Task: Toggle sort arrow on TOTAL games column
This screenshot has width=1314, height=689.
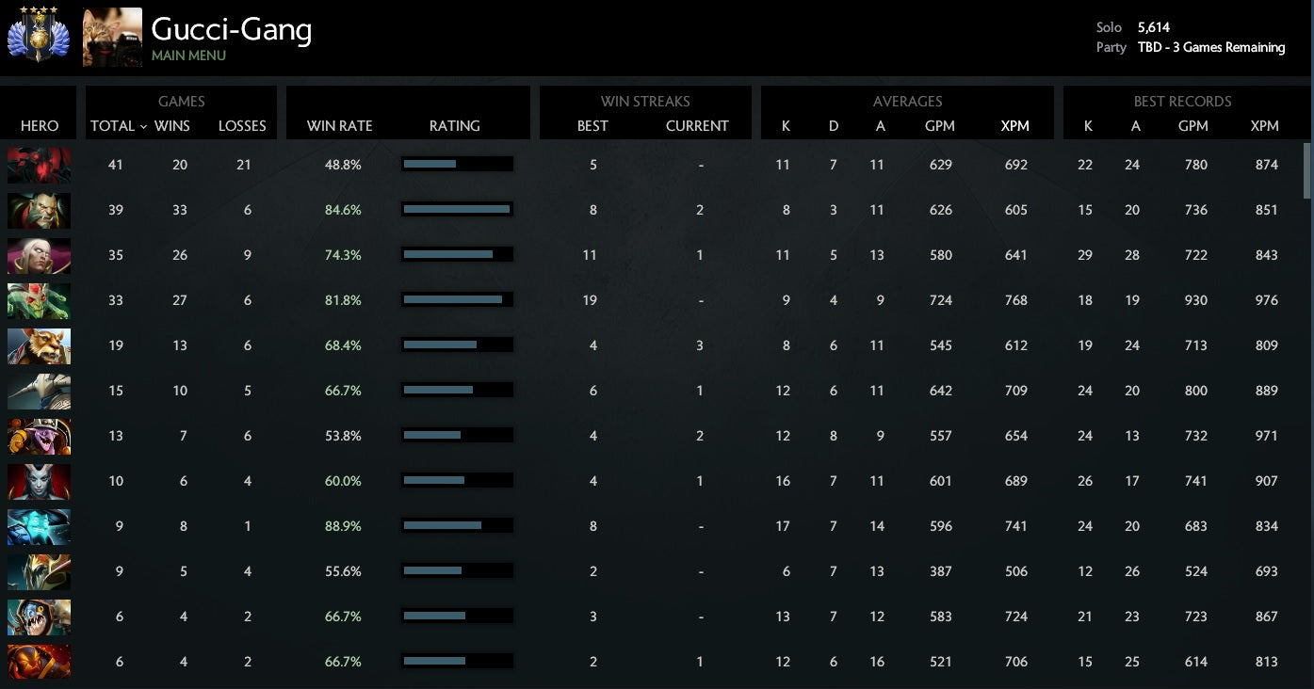Action: pyautogui.click(x=143, y=126)
